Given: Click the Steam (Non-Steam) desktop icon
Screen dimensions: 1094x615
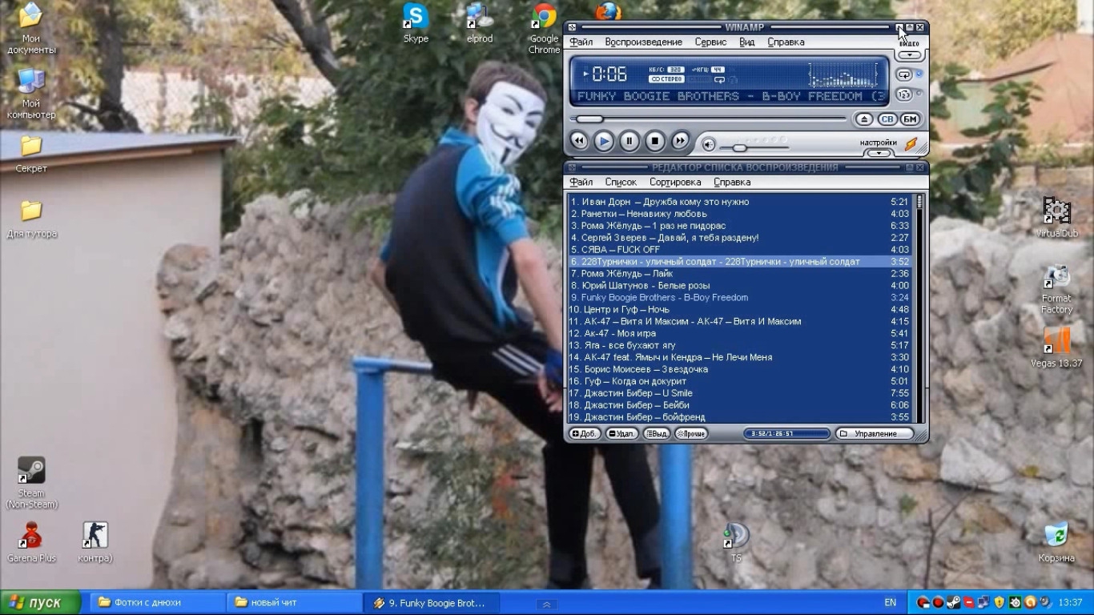Looking at the screenshot, I should click(x=31, y=482).
